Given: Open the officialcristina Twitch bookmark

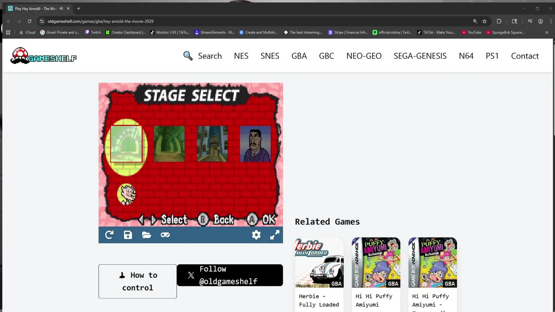Looking at the screenshot, I should [392, 32].
